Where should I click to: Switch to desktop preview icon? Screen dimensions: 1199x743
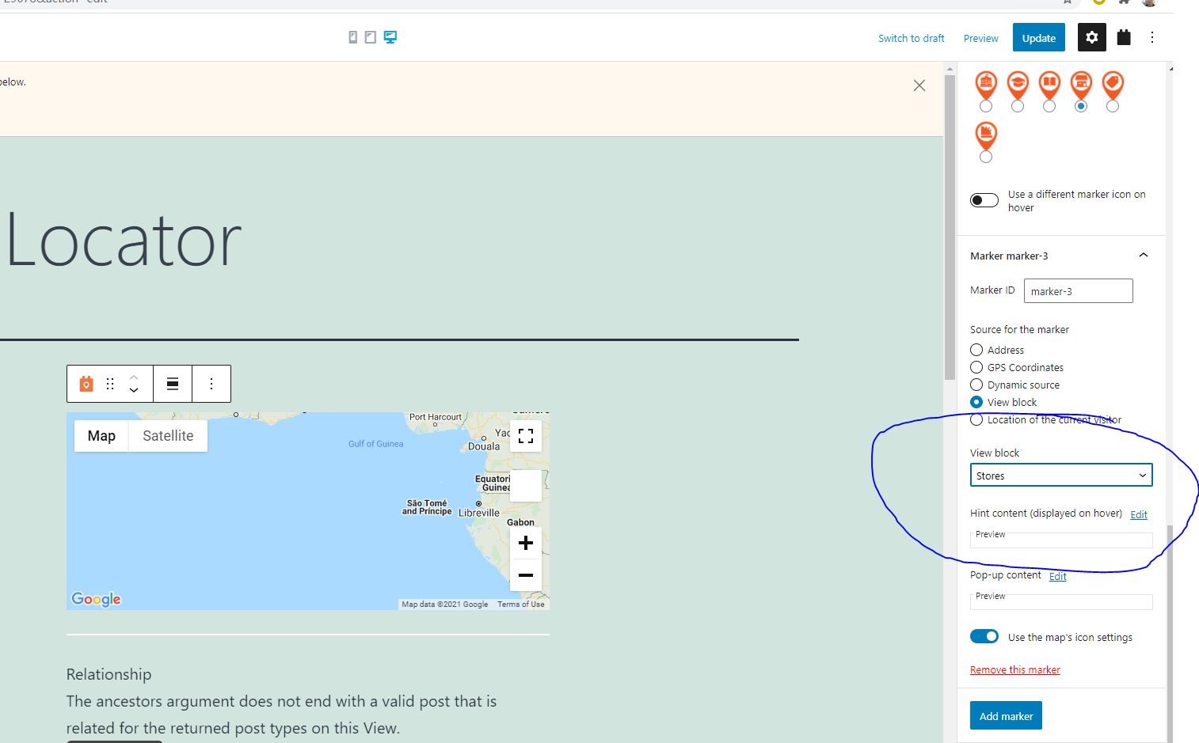point(390,37)
